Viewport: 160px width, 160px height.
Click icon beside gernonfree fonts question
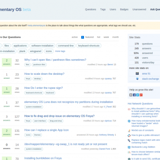coord(129,109)
